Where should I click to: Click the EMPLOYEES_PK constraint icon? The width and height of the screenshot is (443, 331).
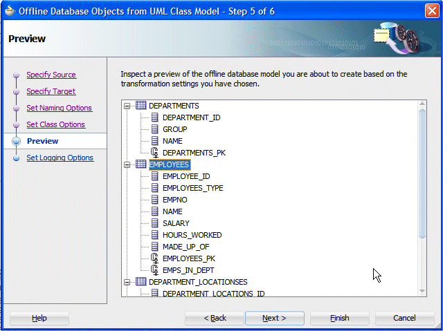point(154,258)
